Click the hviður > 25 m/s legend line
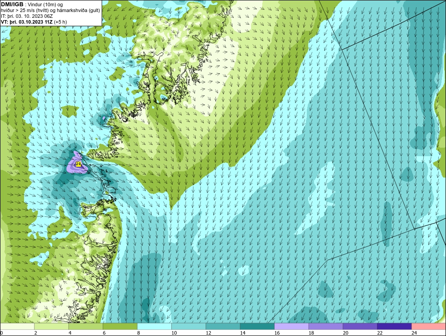The height and width of the screenshot is (336, 446). pyautogui.click(x=50, y=11)
